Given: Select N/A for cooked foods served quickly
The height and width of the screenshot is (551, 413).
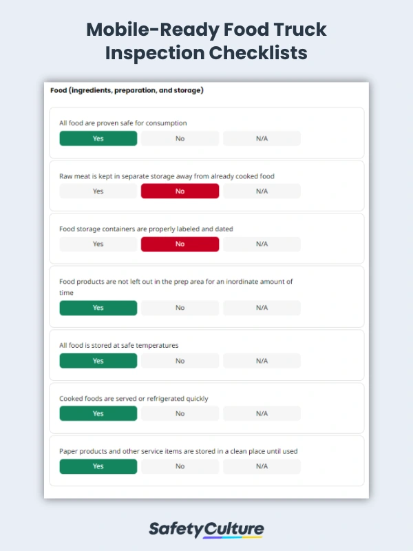Looking at the screenshot, I should coord(262,414).
